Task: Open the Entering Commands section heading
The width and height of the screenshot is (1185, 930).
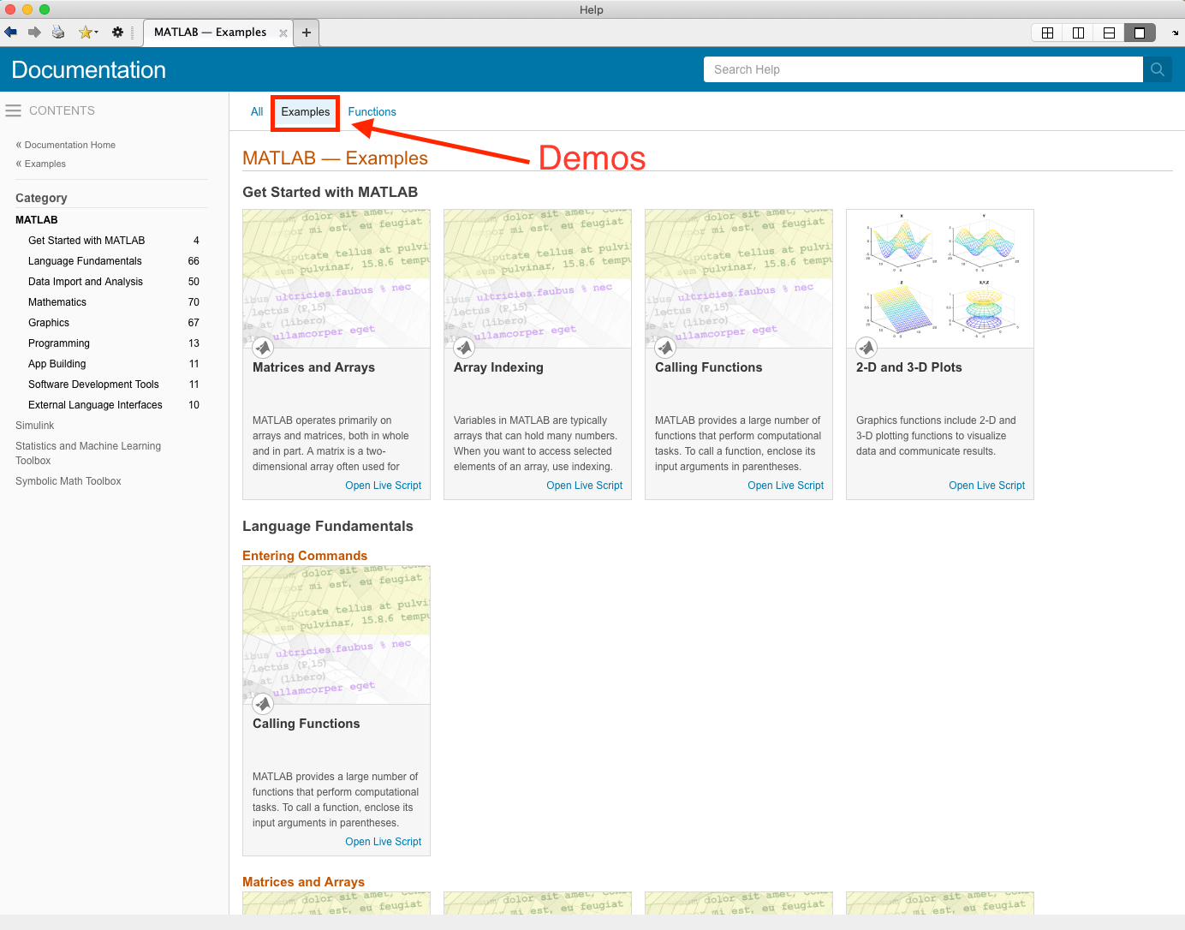Action: click(305, 556)
